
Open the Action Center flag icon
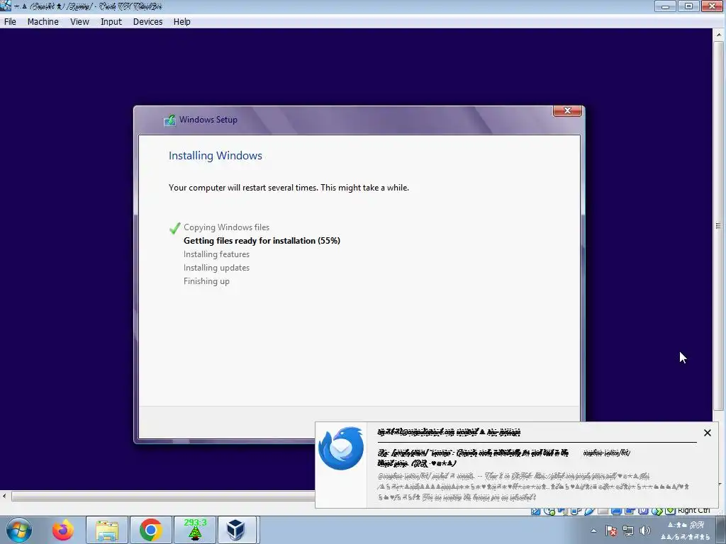[611, 531]
